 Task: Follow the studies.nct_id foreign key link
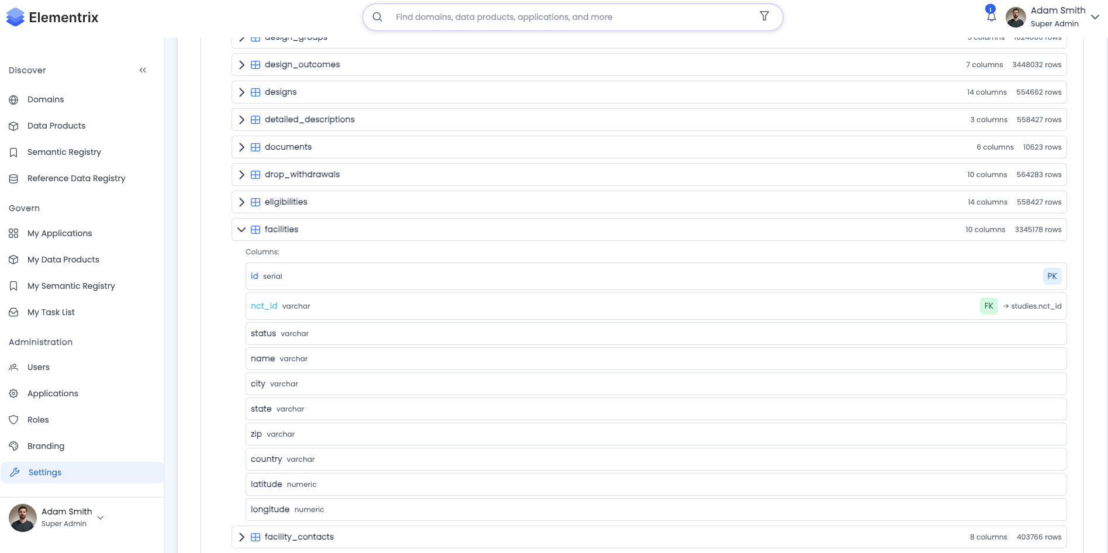point(1035,306)
